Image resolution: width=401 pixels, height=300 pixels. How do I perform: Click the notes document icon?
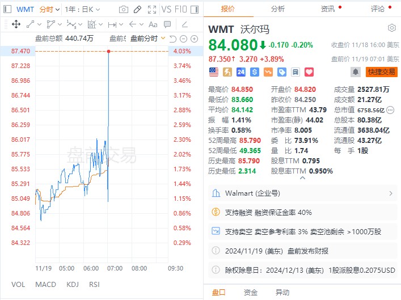pyautogui.click(x=296, y=72)
